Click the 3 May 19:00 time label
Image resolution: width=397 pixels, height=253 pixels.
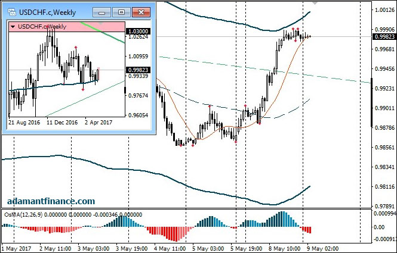[x=132, y=249]
